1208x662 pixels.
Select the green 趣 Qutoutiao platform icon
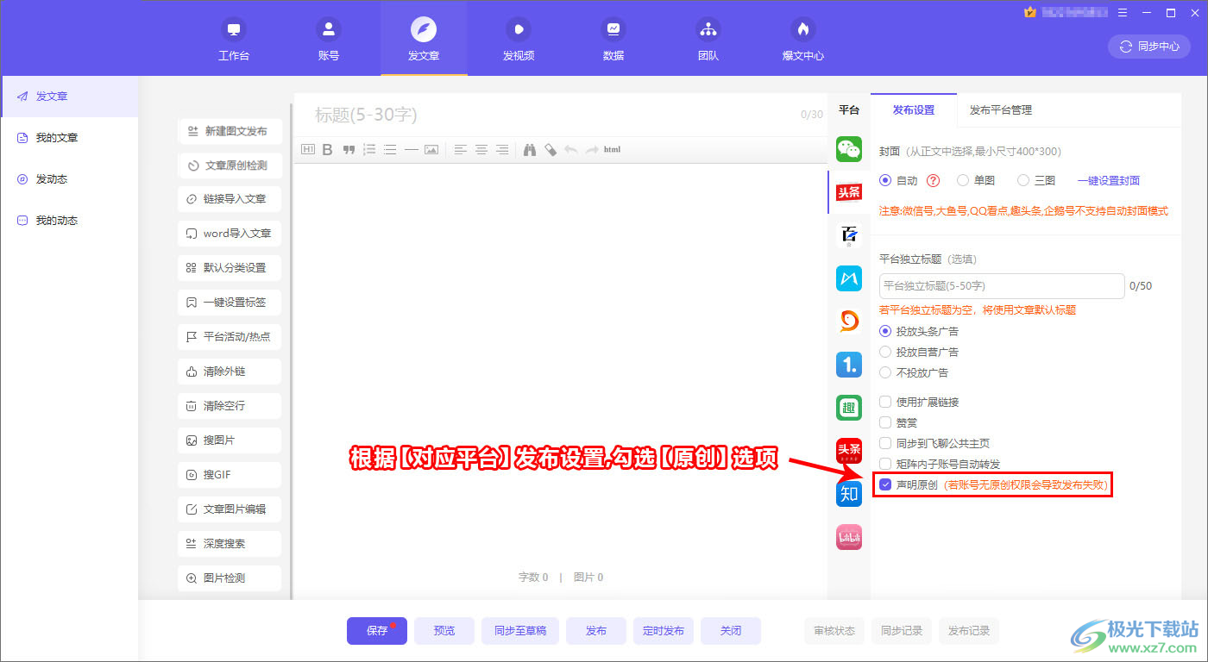tap(849, 408)
